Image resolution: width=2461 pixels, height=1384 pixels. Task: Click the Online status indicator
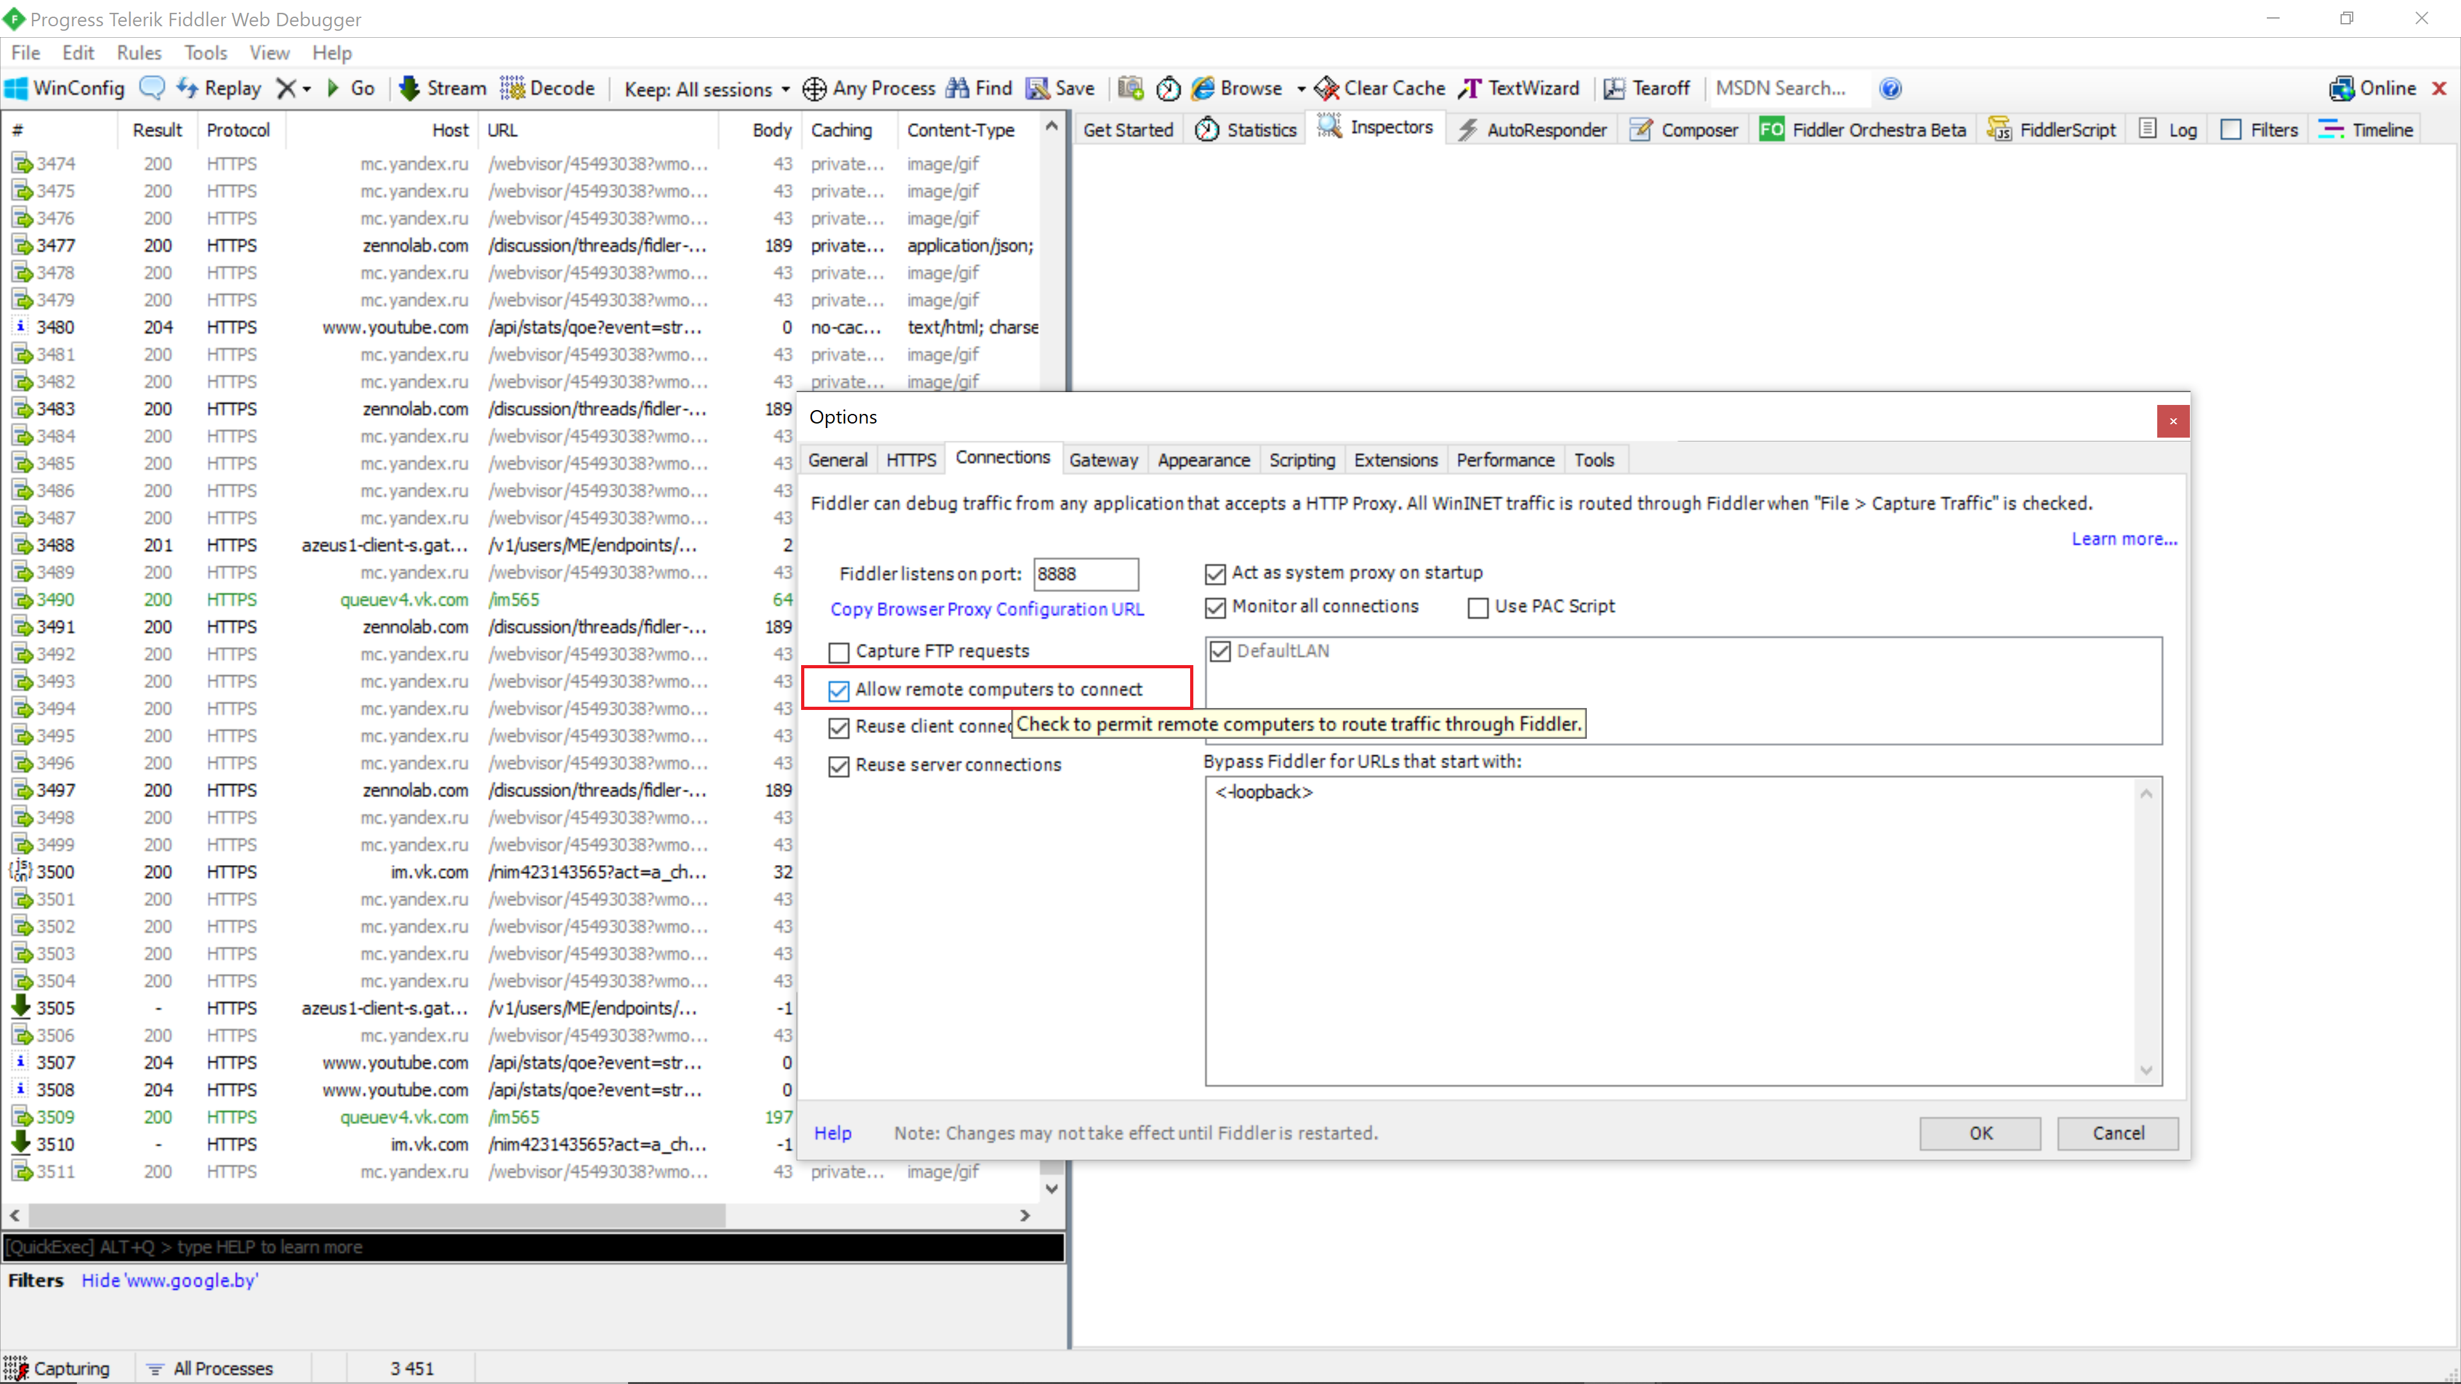(x=2373, y=88)
